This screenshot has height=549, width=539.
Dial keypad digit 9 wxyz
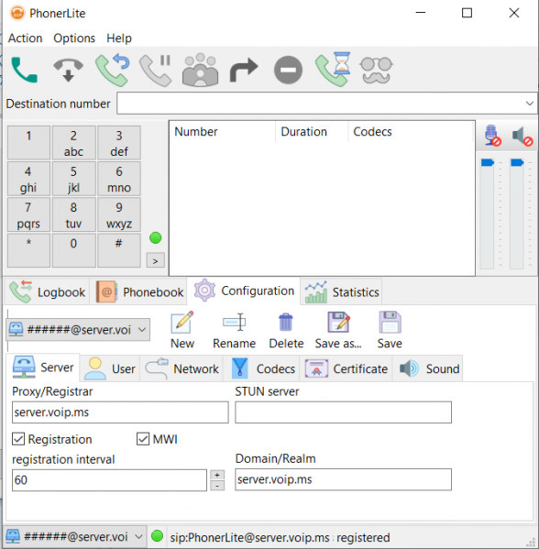click(119, 214)
